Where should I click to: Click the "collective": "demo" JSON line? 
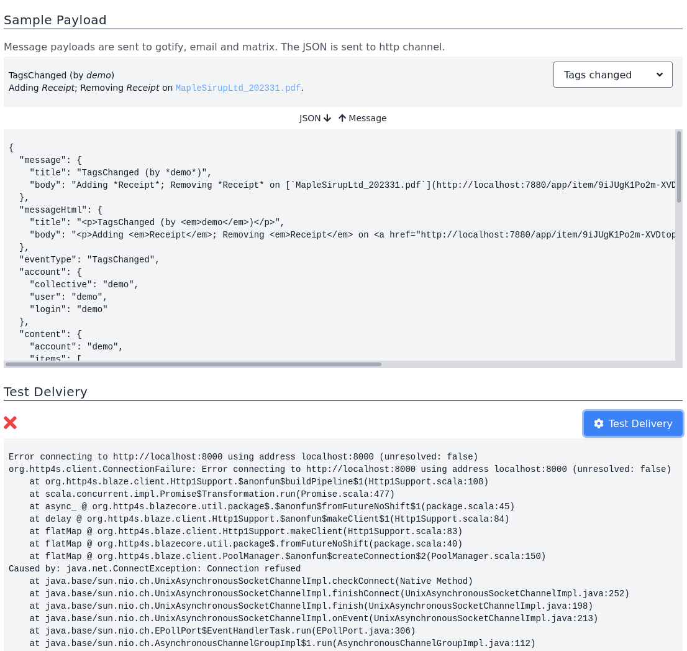coord(84,284)
